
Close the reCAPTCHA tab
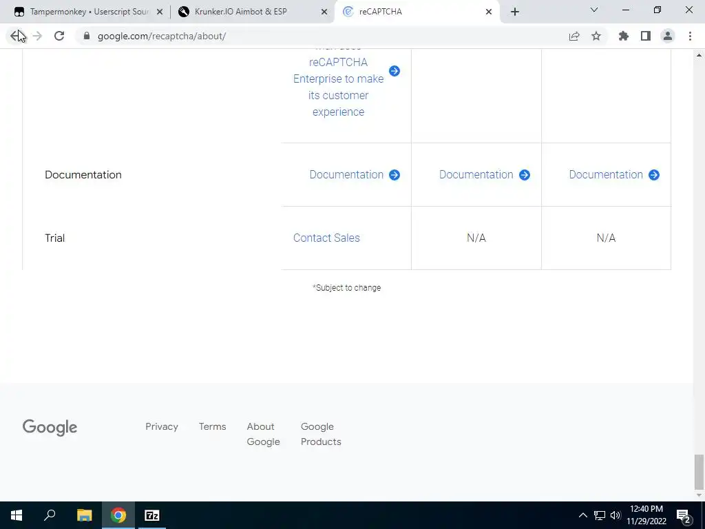489,12
